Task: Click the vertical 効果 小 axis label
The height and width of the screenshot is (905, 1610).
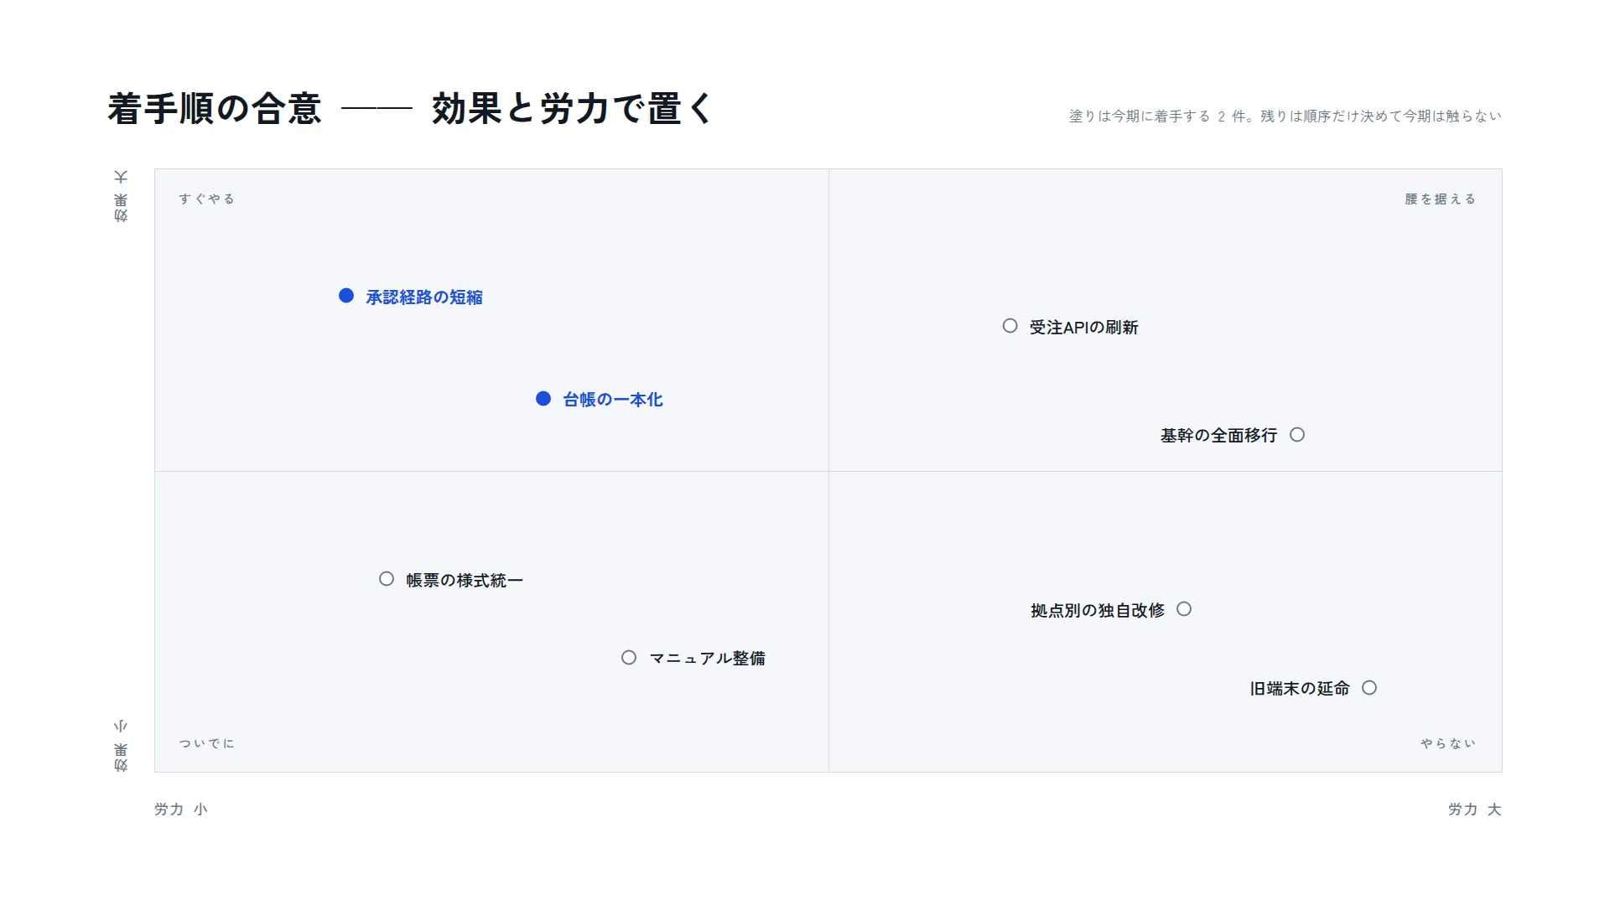Action: [121, 745]
